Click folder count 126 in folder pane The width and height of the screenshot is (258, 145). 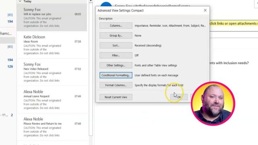point(10,66)
